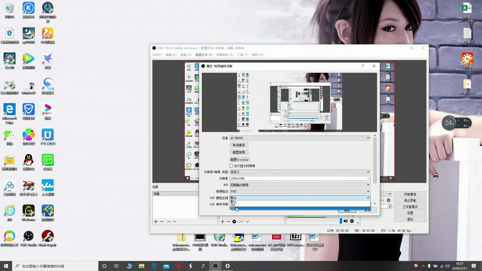This screenshot has height=271, width=482.
Task: Open 配置文件 (P) menu
Action: 204,55
